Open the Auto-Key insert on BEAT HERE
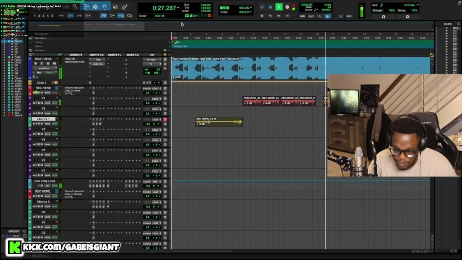Viewport: 462px width, 260px height. pyautogui.click(x=97, y=64)
